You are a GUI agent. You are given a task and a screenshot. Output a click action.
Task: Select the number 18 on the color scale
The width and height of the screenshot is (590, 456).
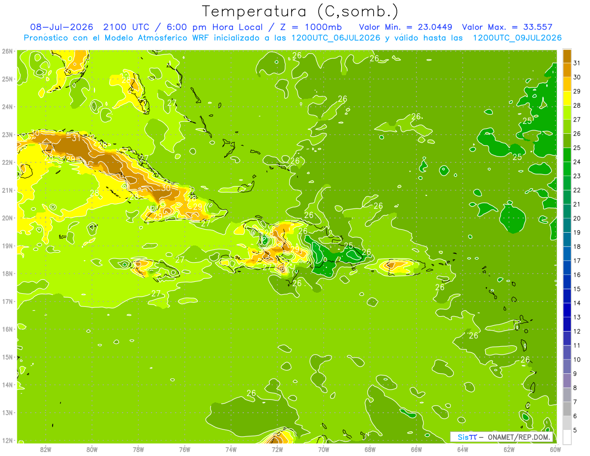[x=577, y=246]
